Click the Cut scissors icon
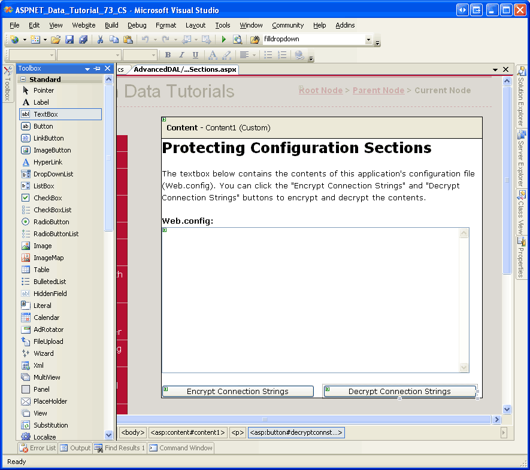 pyautogui.click(x=100, y=39)
